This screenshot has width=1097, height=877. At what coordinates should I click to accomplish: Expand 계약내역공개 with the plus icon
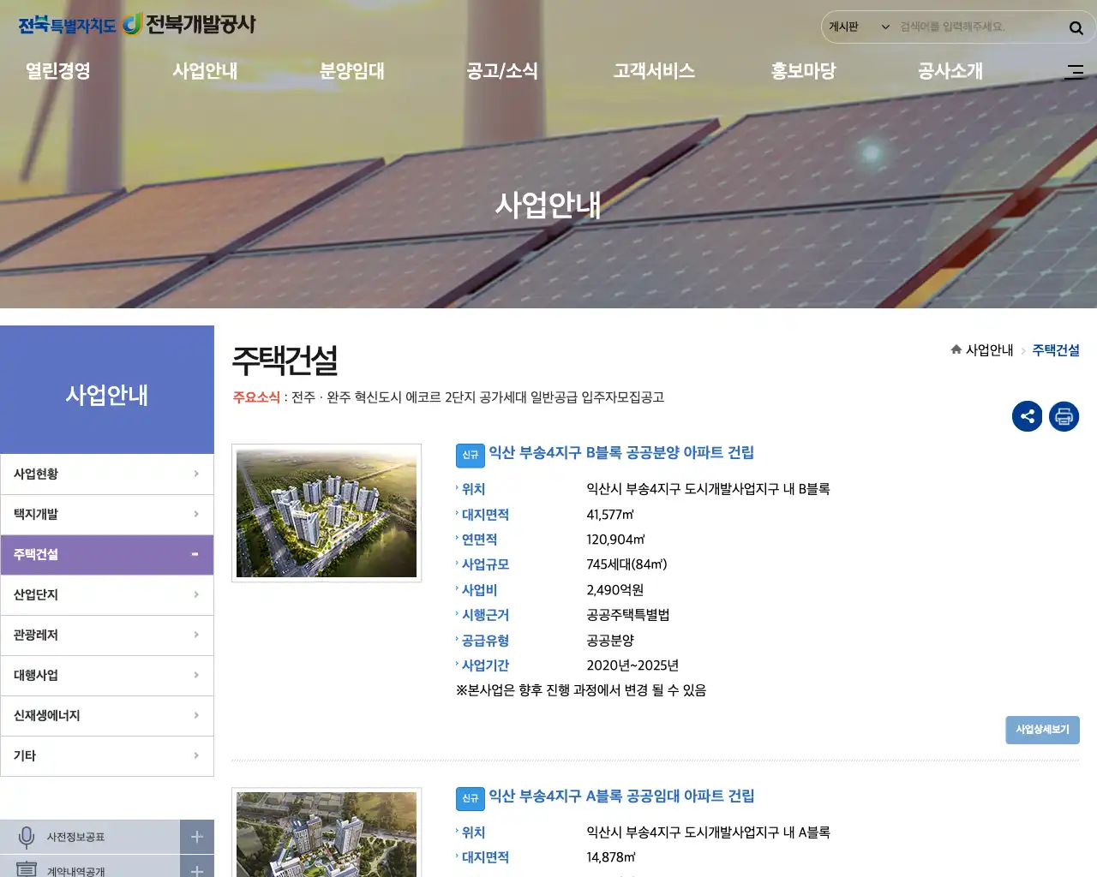coord(196,867)
